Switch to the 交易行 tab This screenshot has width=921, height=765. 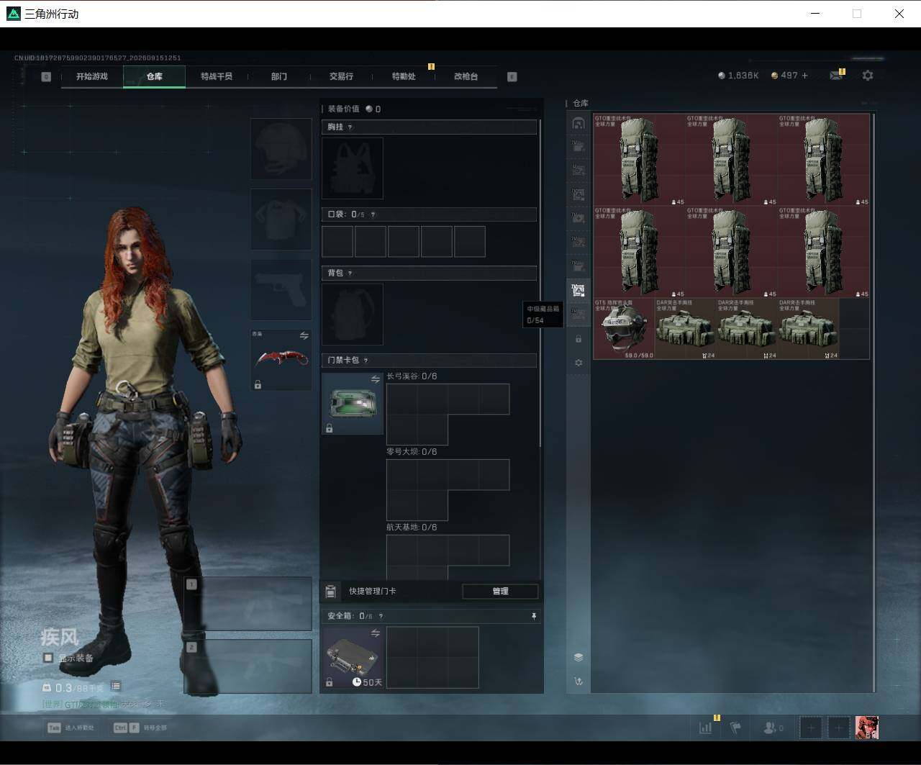point(341,76)
